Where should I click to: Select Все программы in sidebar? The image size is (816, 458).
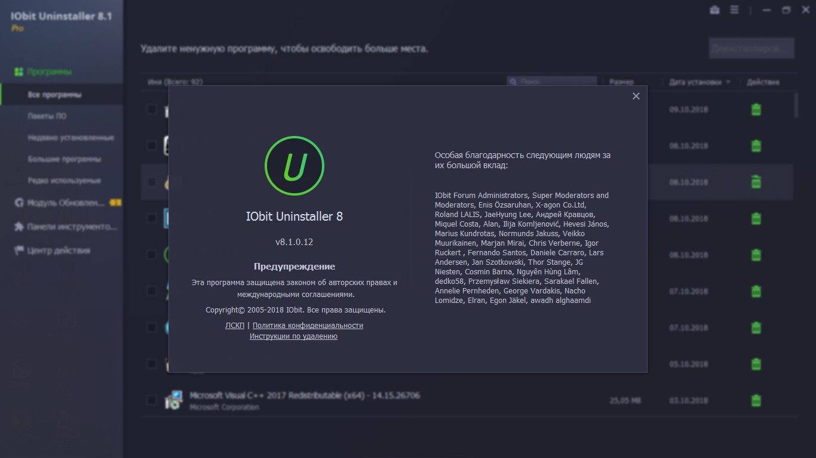pyautogui.click(x=54, y=95)
